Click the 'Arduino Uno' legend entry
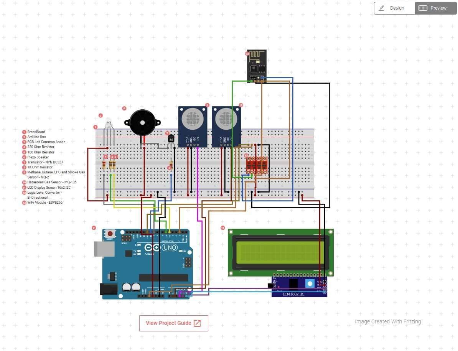458x351 pixels. [36, 137]
